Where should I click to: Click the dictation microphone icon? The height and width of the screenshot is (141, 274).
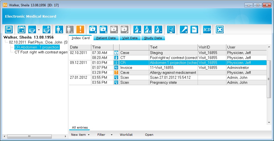(x=183, y=29)
